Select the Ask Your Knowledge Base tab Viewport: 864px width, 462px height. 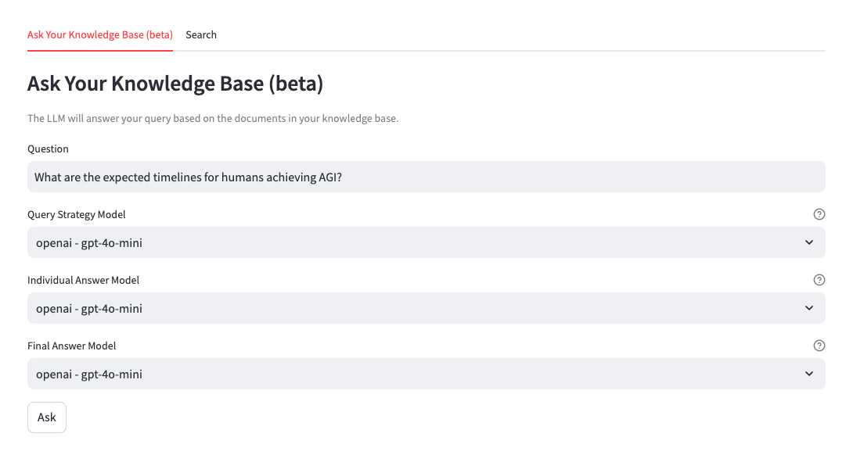(x=100, y=35)
